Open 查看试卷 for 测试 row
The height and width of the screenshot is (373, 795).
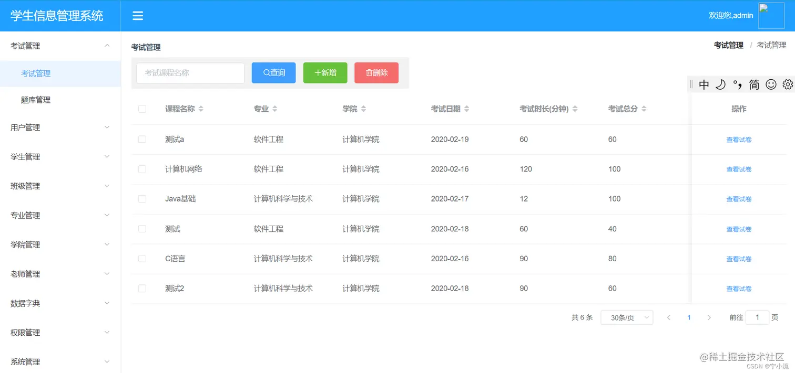pyautogui.click(x=739, y=229)
